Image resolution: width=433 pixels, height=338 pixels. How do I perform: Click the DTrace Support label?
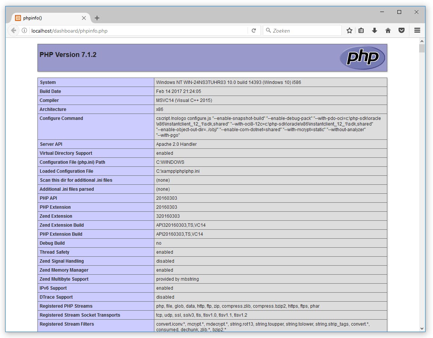point(56,297)
